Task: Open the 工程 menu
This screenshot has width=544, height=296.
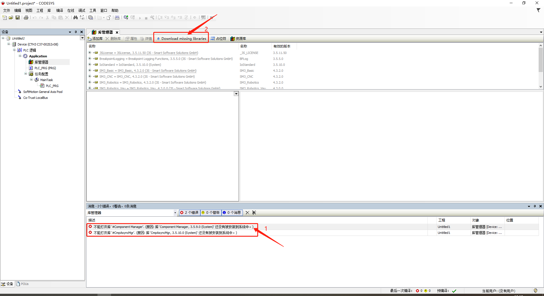Action: [x=40, y=10]
